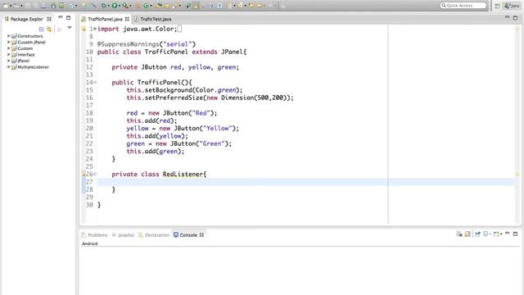Collapse the constructor fold at line 14
Image resolution: width=524 pixels, height=295 pixels.
(x=95, y=82)
